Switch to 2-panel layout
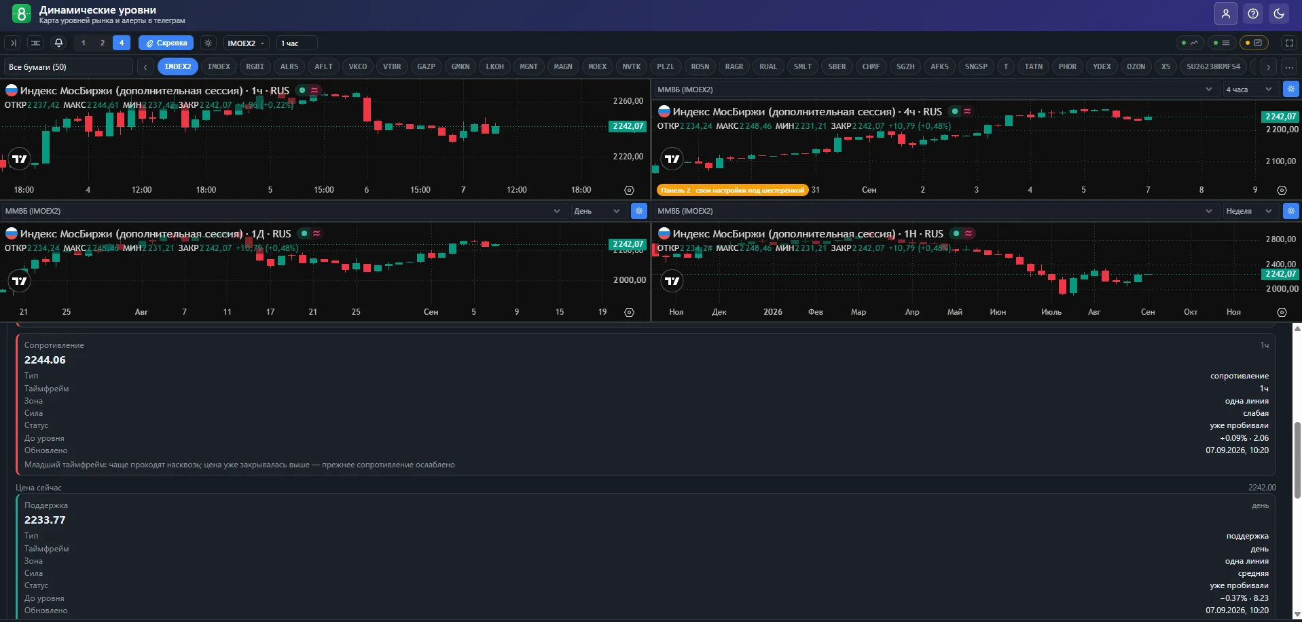This screenshot has width=1302, height=622. 103,43
